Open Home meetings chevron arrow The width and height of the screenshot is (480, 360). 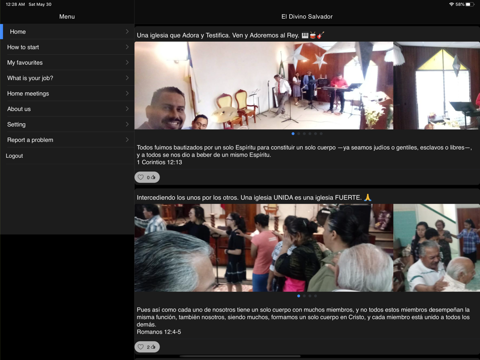(127, 94)
